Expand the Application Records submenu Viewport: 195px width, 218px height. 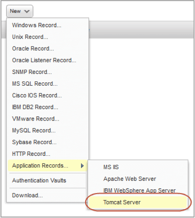(x=48, y=166)
